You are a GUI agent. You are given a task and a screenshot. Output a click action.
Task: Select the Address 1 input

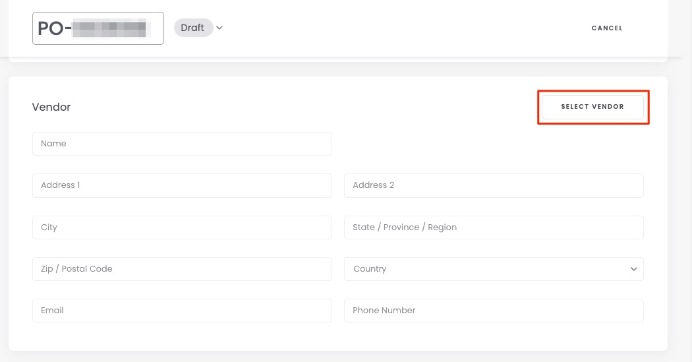(182, 185)
